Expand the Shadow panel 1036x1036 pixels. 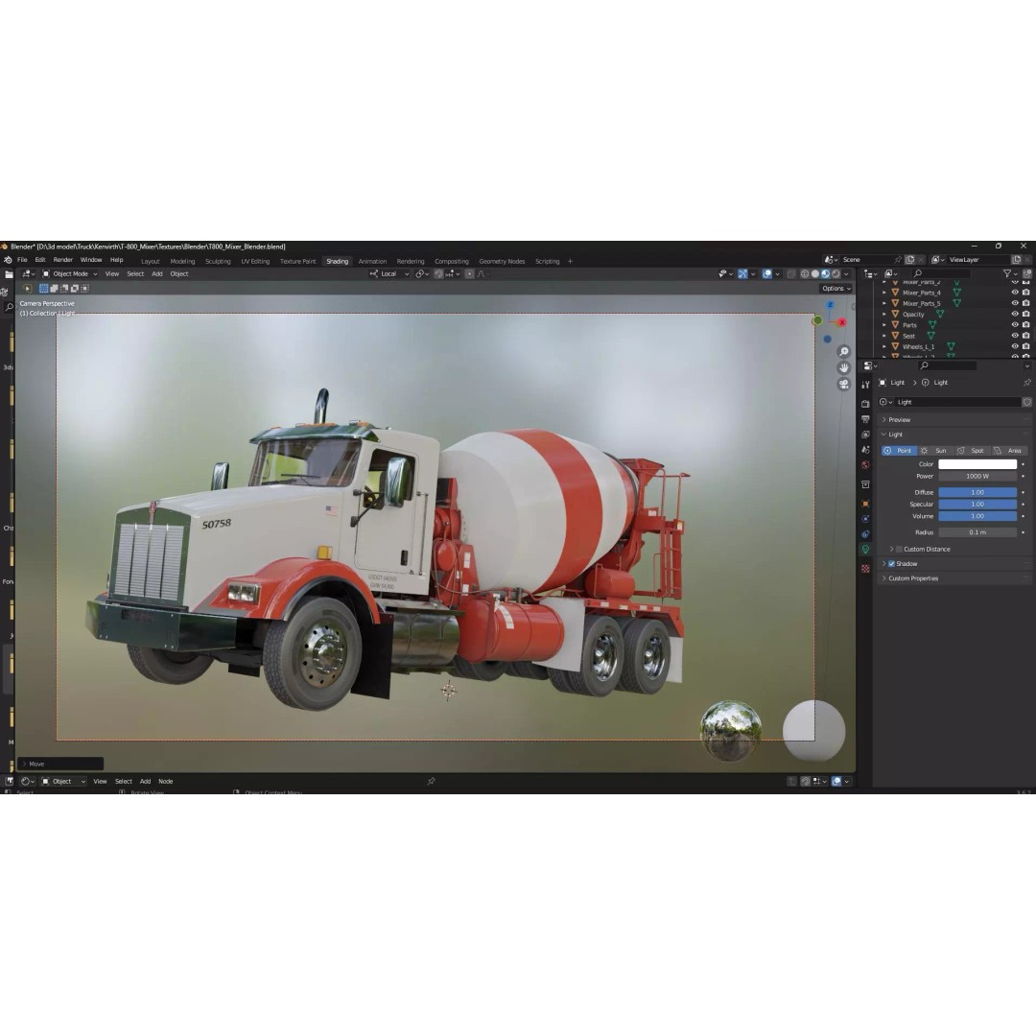click(884, 564)
